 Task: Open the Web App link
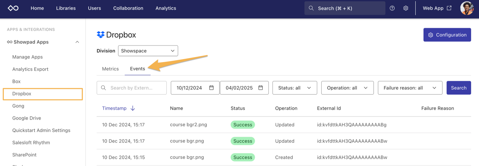[437, 8]
